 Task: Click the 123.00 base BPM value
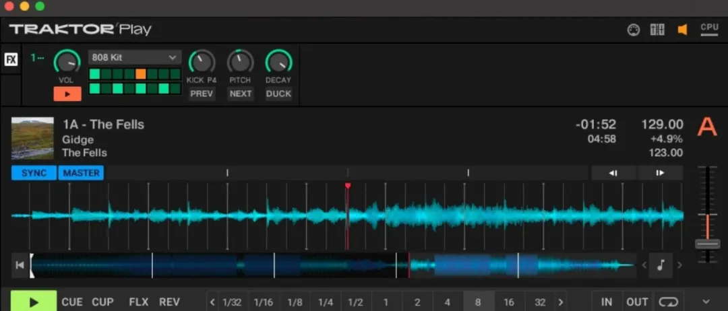click(665, 153)
